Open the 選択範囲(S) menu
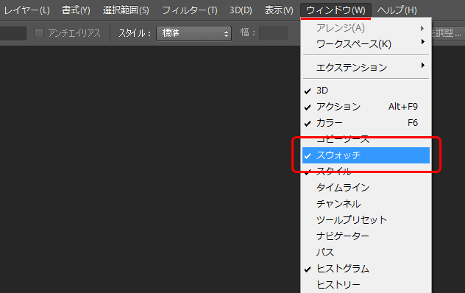The image size is (465, 293). pos(126,10)
